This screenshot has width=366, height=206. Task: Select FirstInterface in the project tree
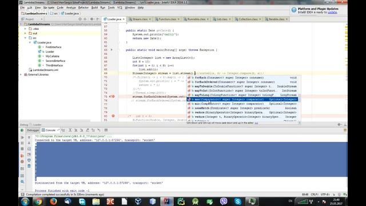point(53,47)
